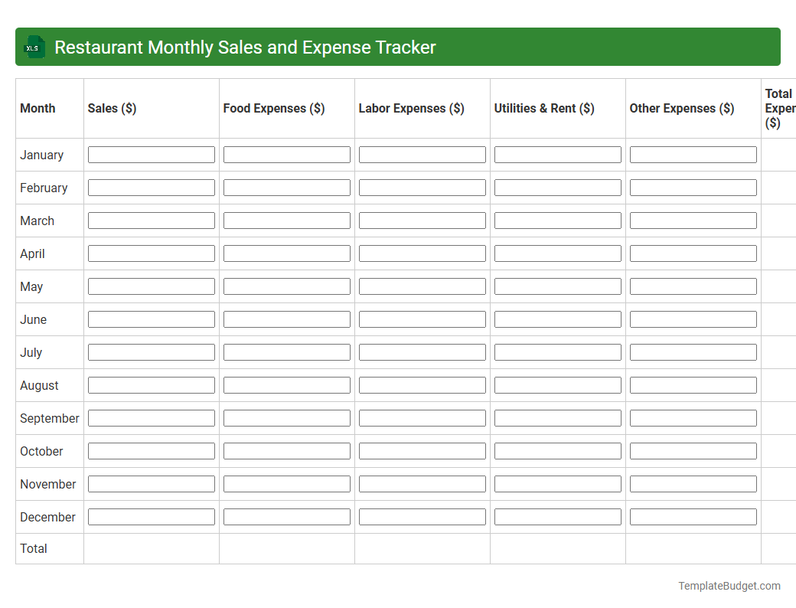The height and width of the screenshot is (608, 796).
Task: Click the green title banner
Action: point(398,47)
